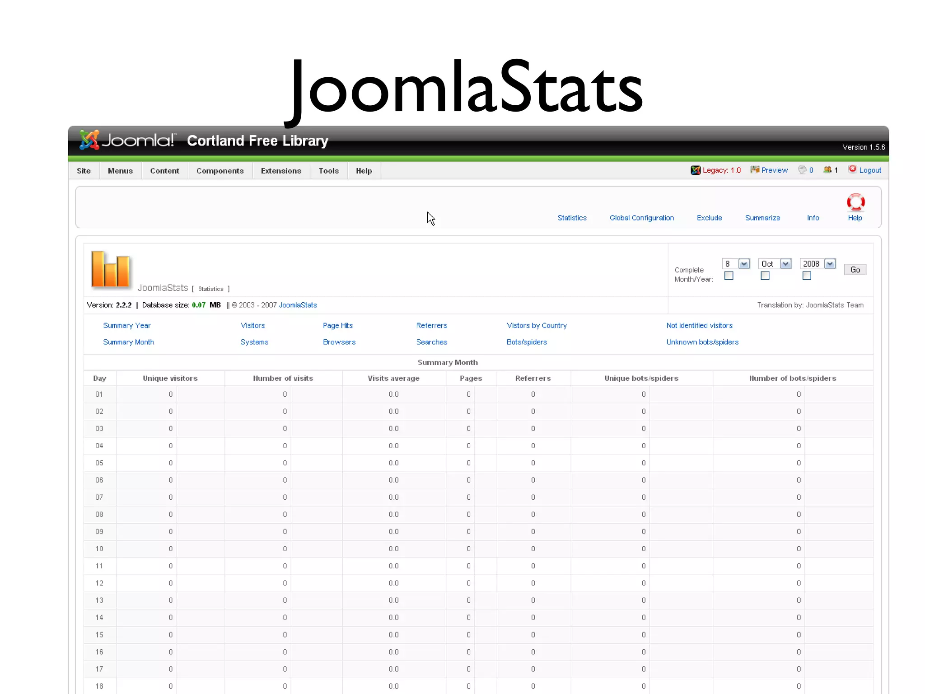
Task: Open the Systems report
Action: click(x=254, y=342)
